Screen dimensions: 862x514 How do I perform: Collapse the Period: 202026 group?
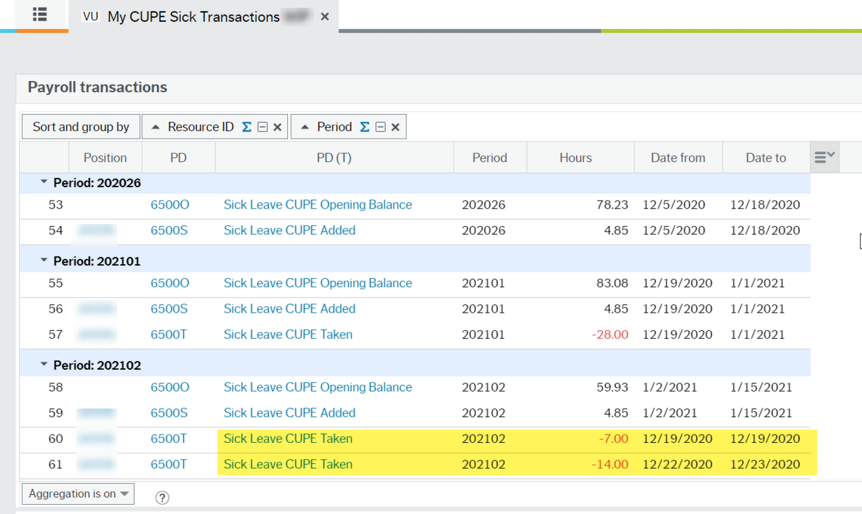[x=44, y=182]
